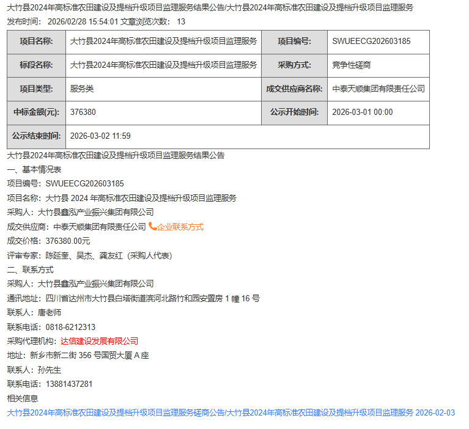Click the 评审专家 line listing 陈延奎
The height and width of the screenshot is (429, 469).
89,255
